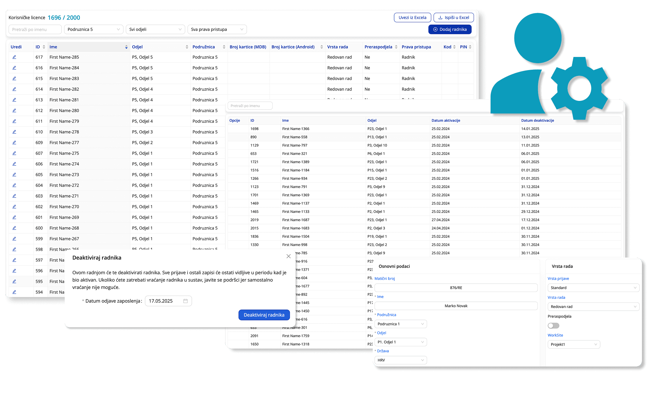
Task: Open WorkSite Projekt1 dropdown
Action: 574,344
